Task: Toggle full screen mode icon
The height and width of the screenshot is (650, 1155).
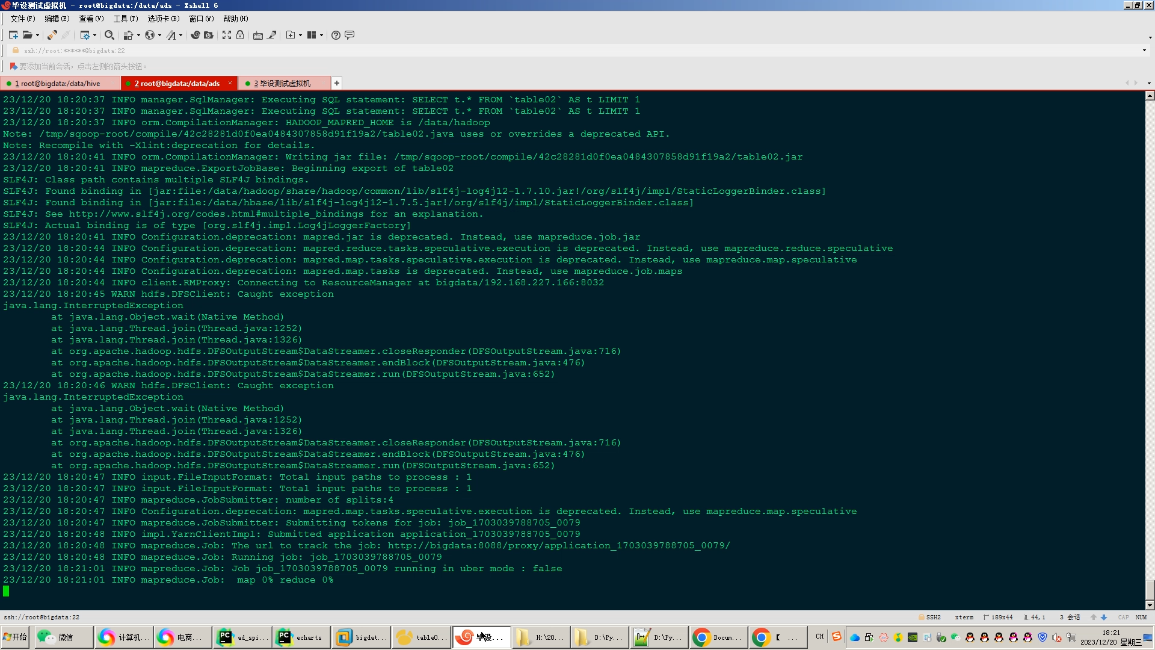Action: point(227,35)
